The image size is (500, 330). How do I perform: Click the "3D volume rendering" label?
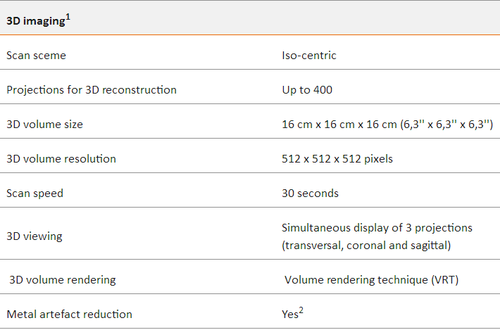point(63,280)
